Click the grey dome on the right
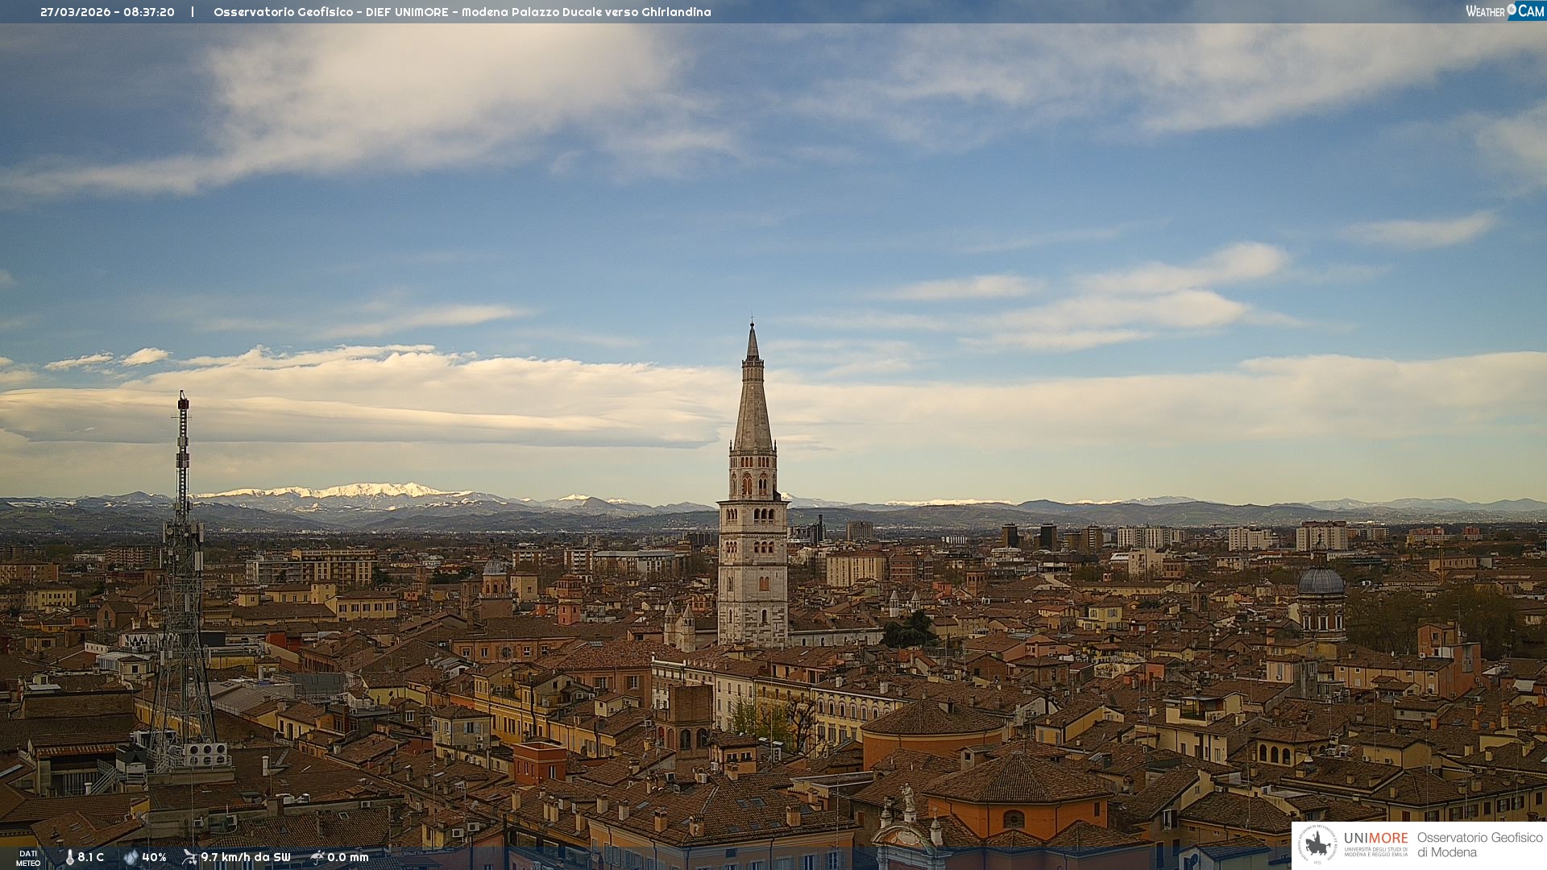This screenshot has width=1547, height=870. (x=1321, y=582)
